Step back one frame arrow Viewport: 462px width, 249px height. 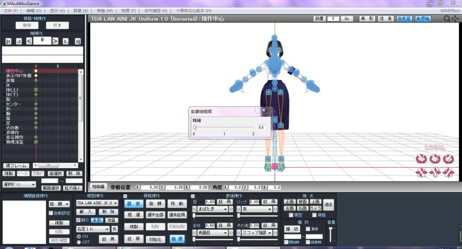pos(29,41)
